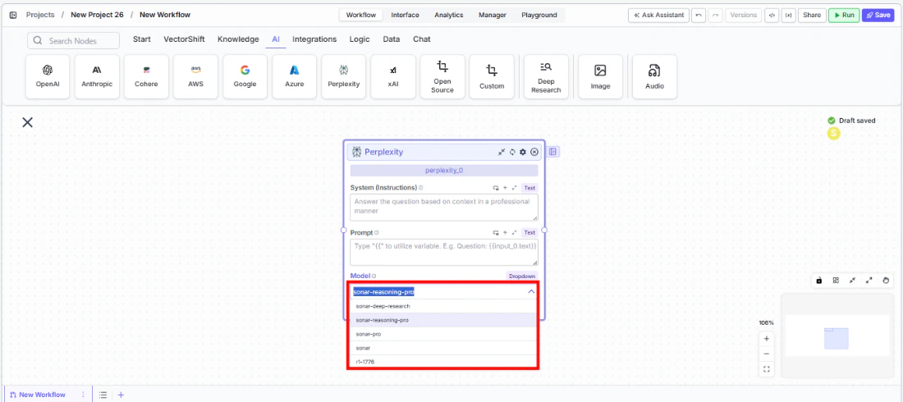Open the side panel icon beside the Perplexity node
Image resolution: width=903 pixels, height=402 pixels.
click(552, 152)
